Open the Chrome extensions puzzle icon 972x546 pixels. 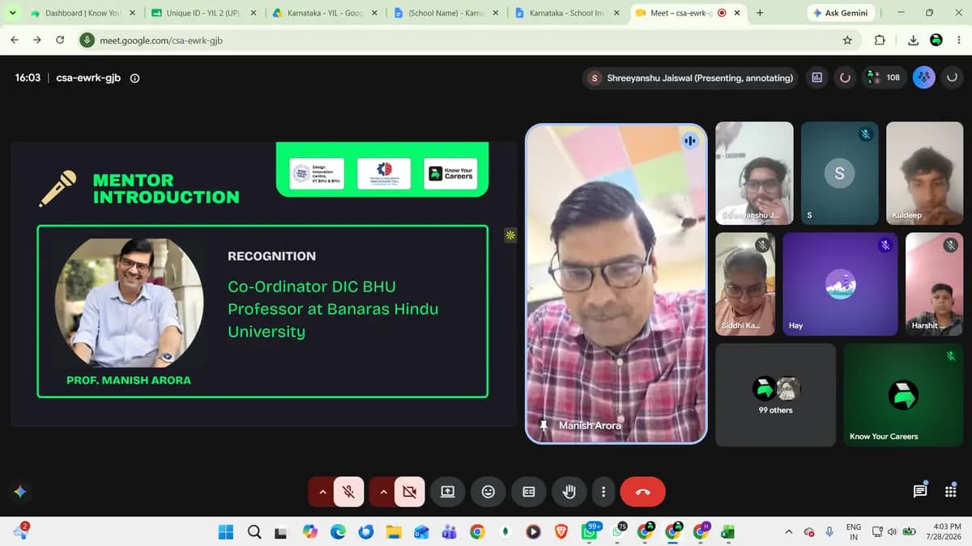pyautogui.click(x=880, y=40)
